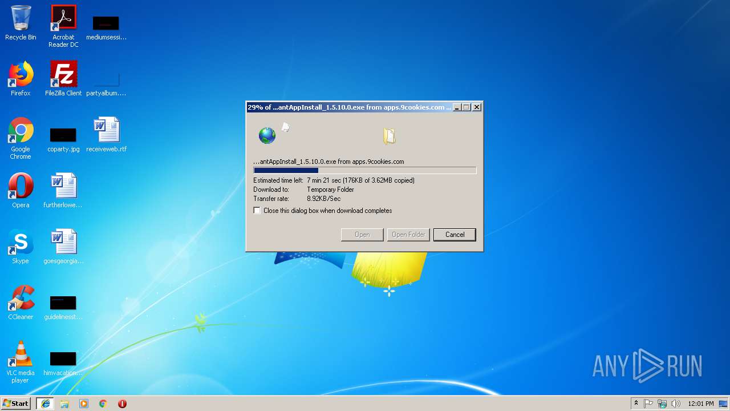Open the Action Center flag icon

coord(648,404)
